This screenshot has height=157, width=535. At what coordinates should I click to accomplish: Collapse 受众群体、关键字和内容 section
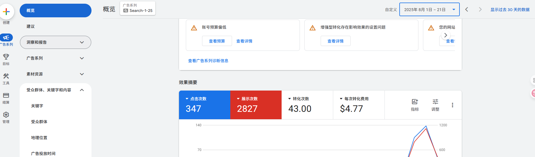pos(56,90)
